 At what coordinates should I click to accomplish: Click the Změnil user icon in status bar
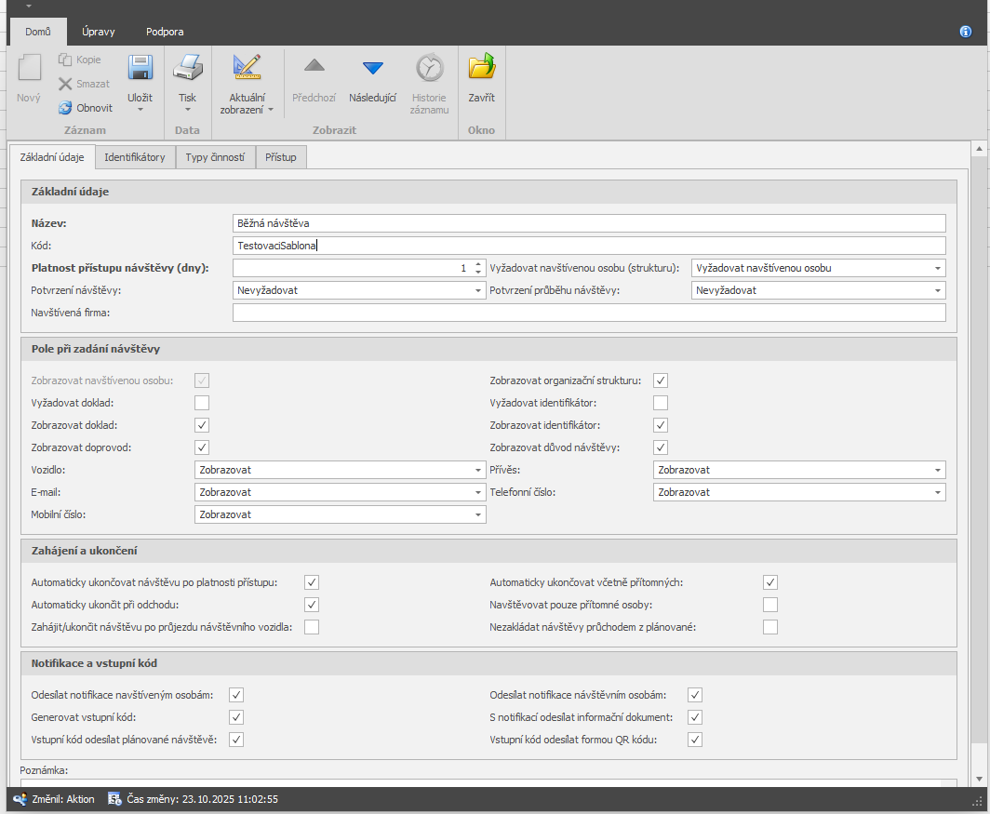coord(20,799)
